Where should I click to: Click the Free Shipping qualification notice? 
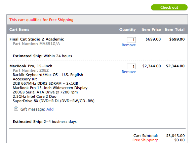click(x=41, y=20)
